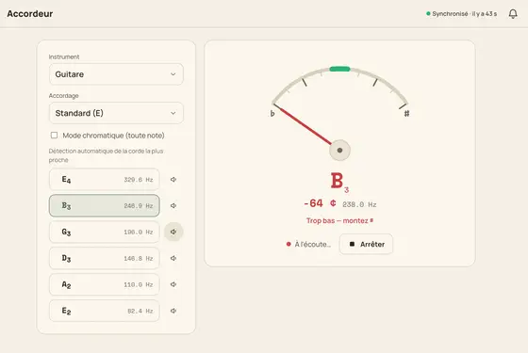
Task: Select the B3 string row
Action: coord(105,206)
